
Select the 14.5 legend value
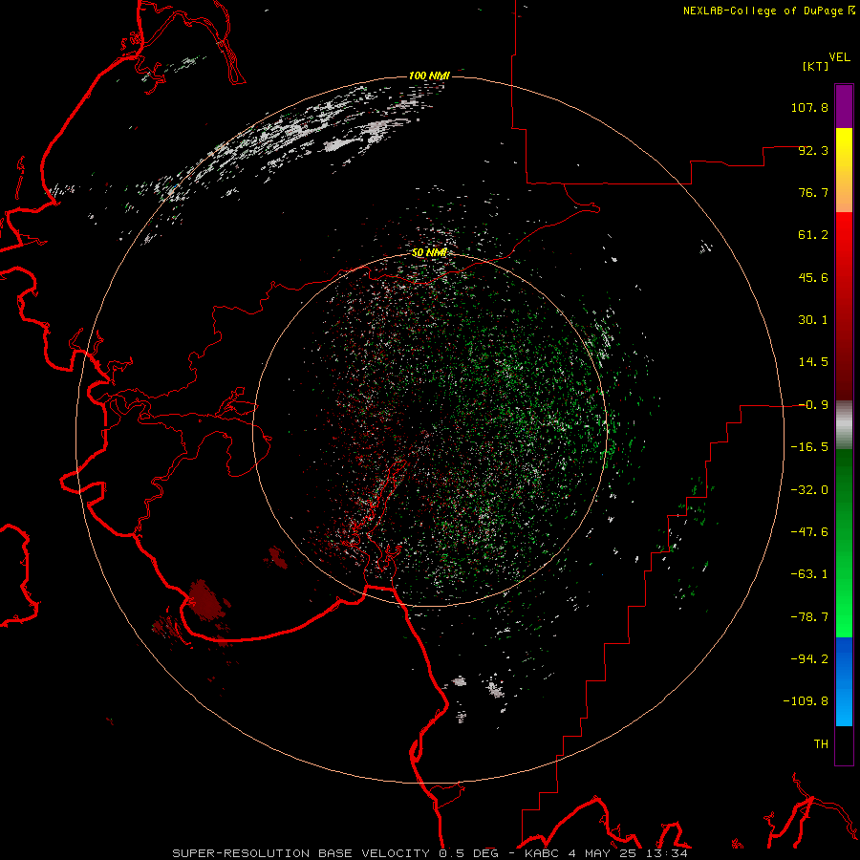pyautogui.click(x=813, y=362)
